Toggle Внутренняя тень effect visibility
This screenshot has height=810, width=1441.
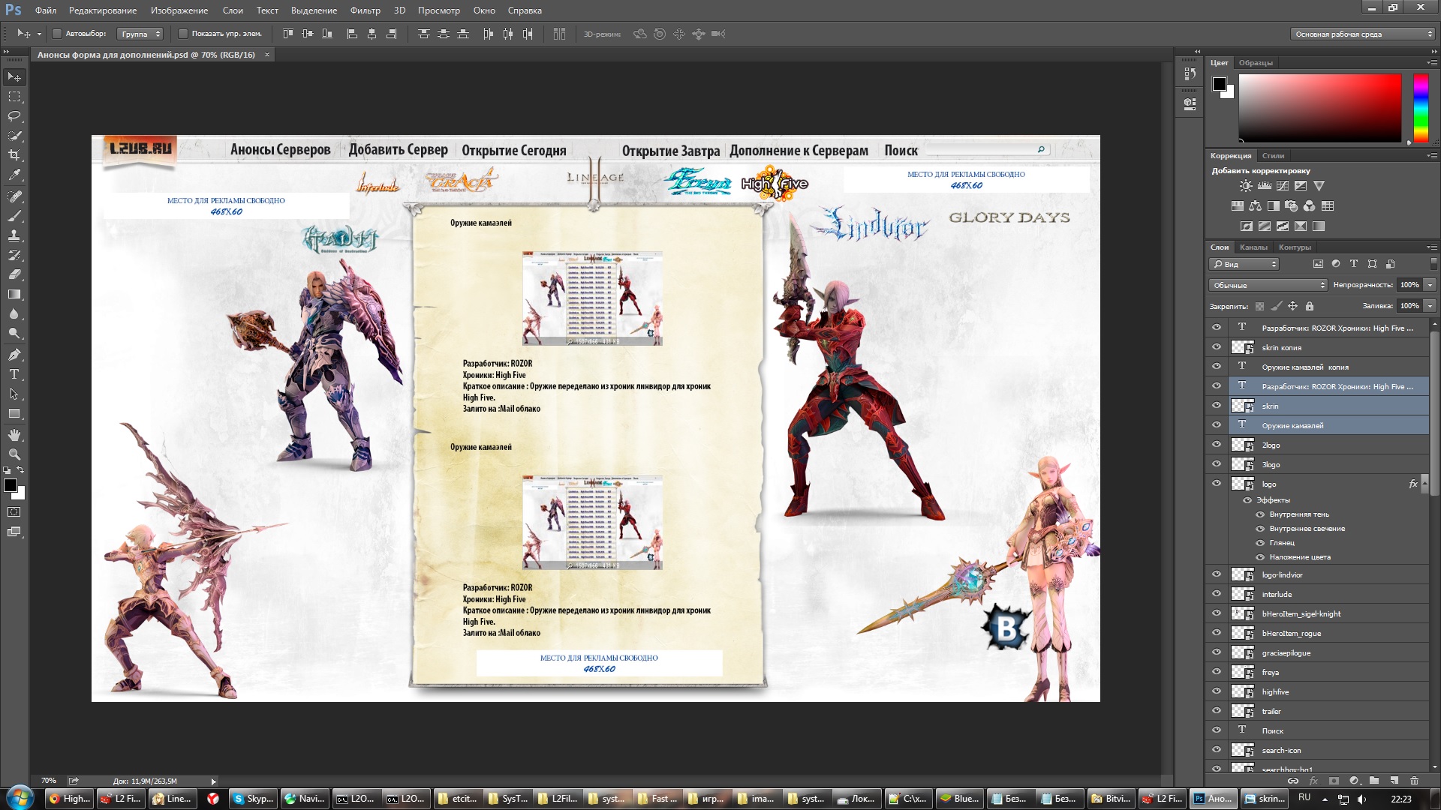(x=1260, y=514)
